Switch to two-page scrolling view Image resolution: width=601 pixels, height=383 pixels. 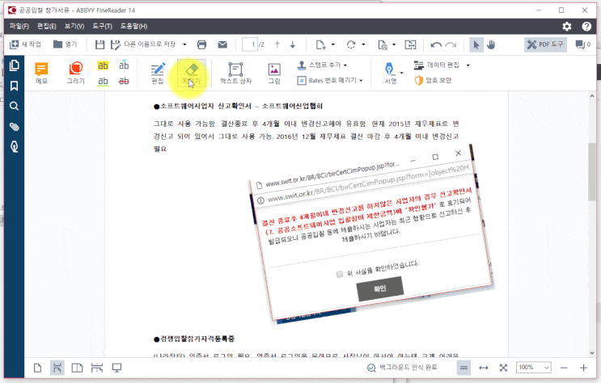pos(97,368)
